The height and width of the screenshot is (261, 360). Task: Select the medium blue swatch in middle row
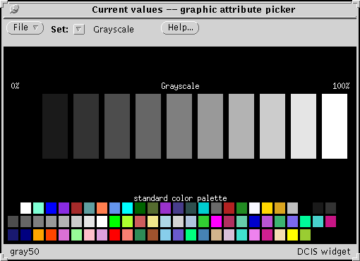[x=254, y=221]
